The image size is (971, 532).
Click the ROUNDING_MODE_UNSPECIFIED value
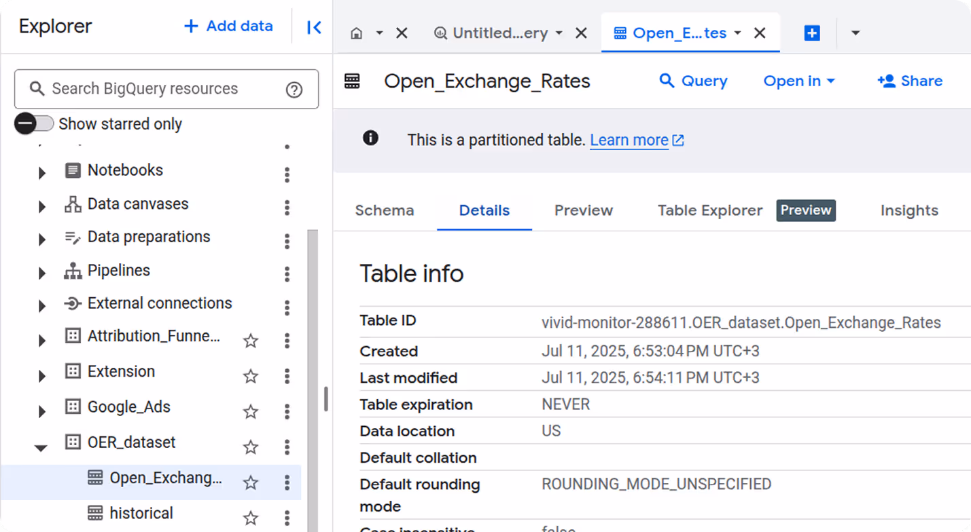656,484
